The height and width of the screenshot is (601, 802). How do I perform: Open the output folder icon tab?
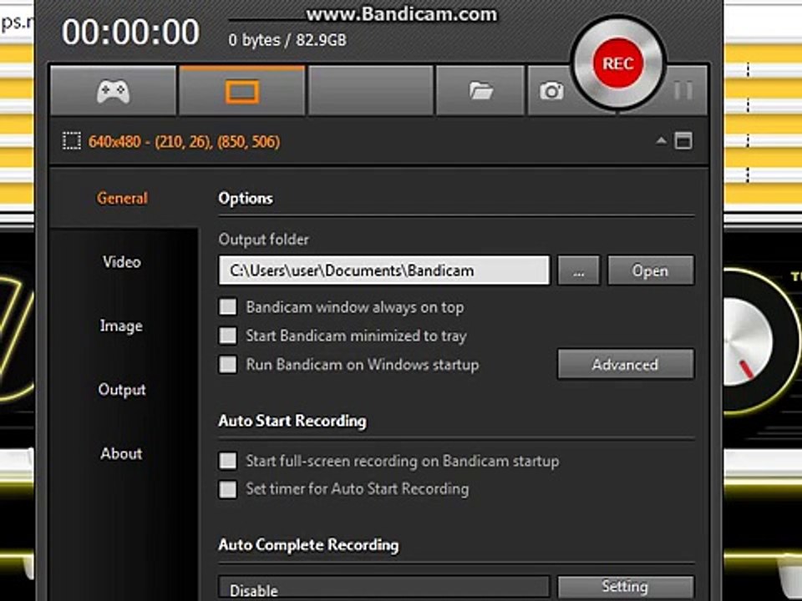pyautogui.click(x=480, y=91)
